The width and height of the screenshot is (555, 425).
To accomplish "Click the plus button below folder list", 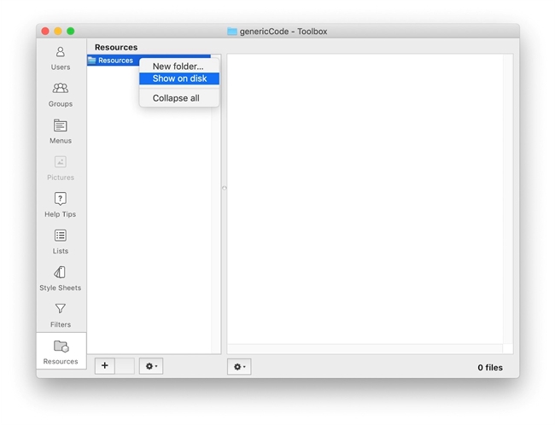I will coord(104,366).
